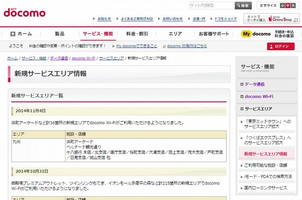Open the 料金・割引 navigation tab

137,34
